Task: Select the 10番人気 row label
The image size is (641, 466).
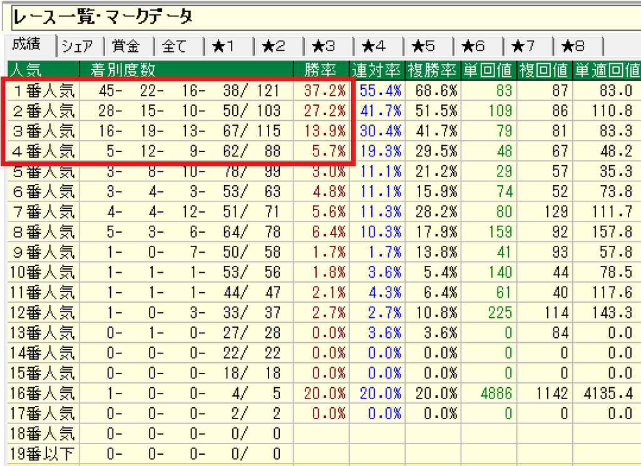Action: pyautogui.click(x=44, y=273)
